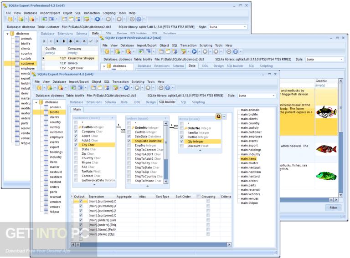Open Schema tab in back window
Viewport: 350px width, 258px height.
[82, 33]
